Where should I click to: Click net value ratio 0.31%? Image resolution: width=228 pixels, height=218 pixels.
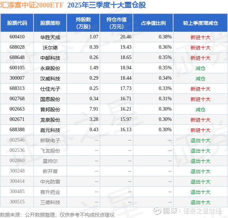pos(165,99)
